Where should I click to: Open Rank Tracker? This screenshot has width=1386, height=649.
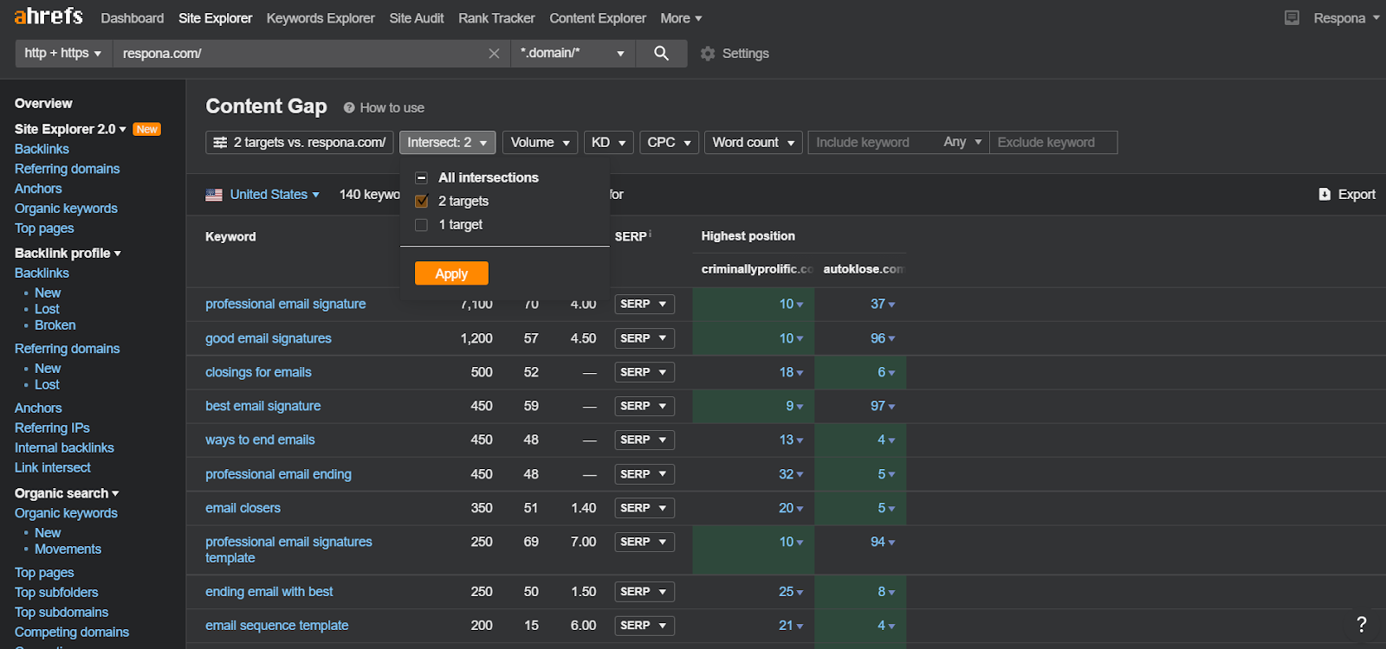click(x=496, y=18)
